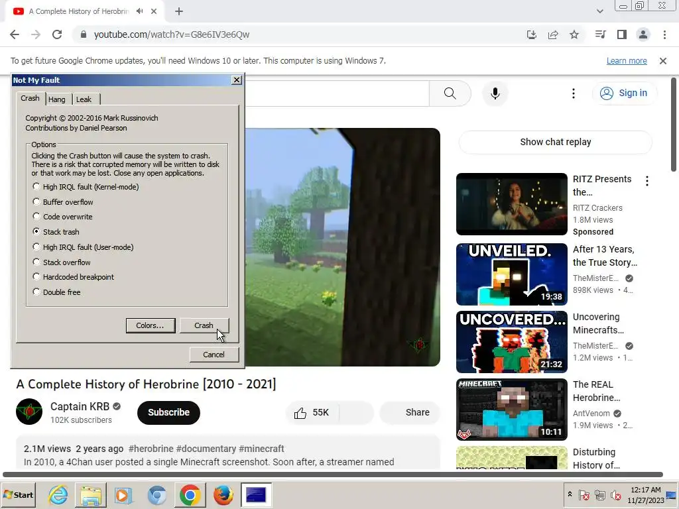Viewport: 679px width, 509px height.
Task: Open Chrome media controls icon
Action: point(600,34)
